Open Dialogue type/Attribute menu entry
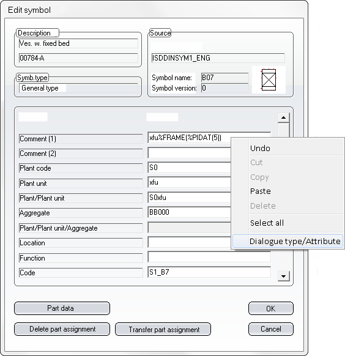 point(287,241)
